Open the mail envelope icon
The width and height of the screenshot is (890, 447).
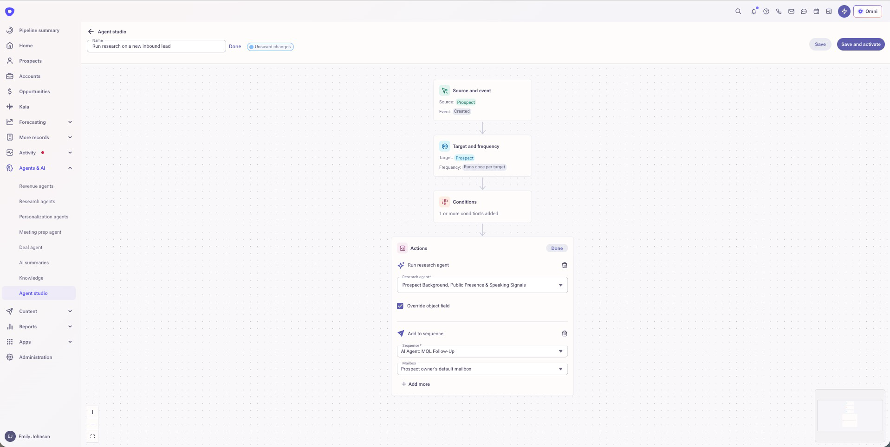tap(791, 11)
